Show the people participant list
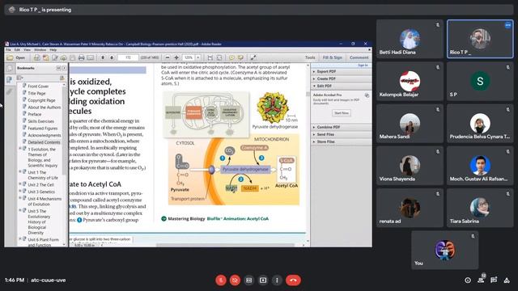The image size is (518, 291). [481, 280]
